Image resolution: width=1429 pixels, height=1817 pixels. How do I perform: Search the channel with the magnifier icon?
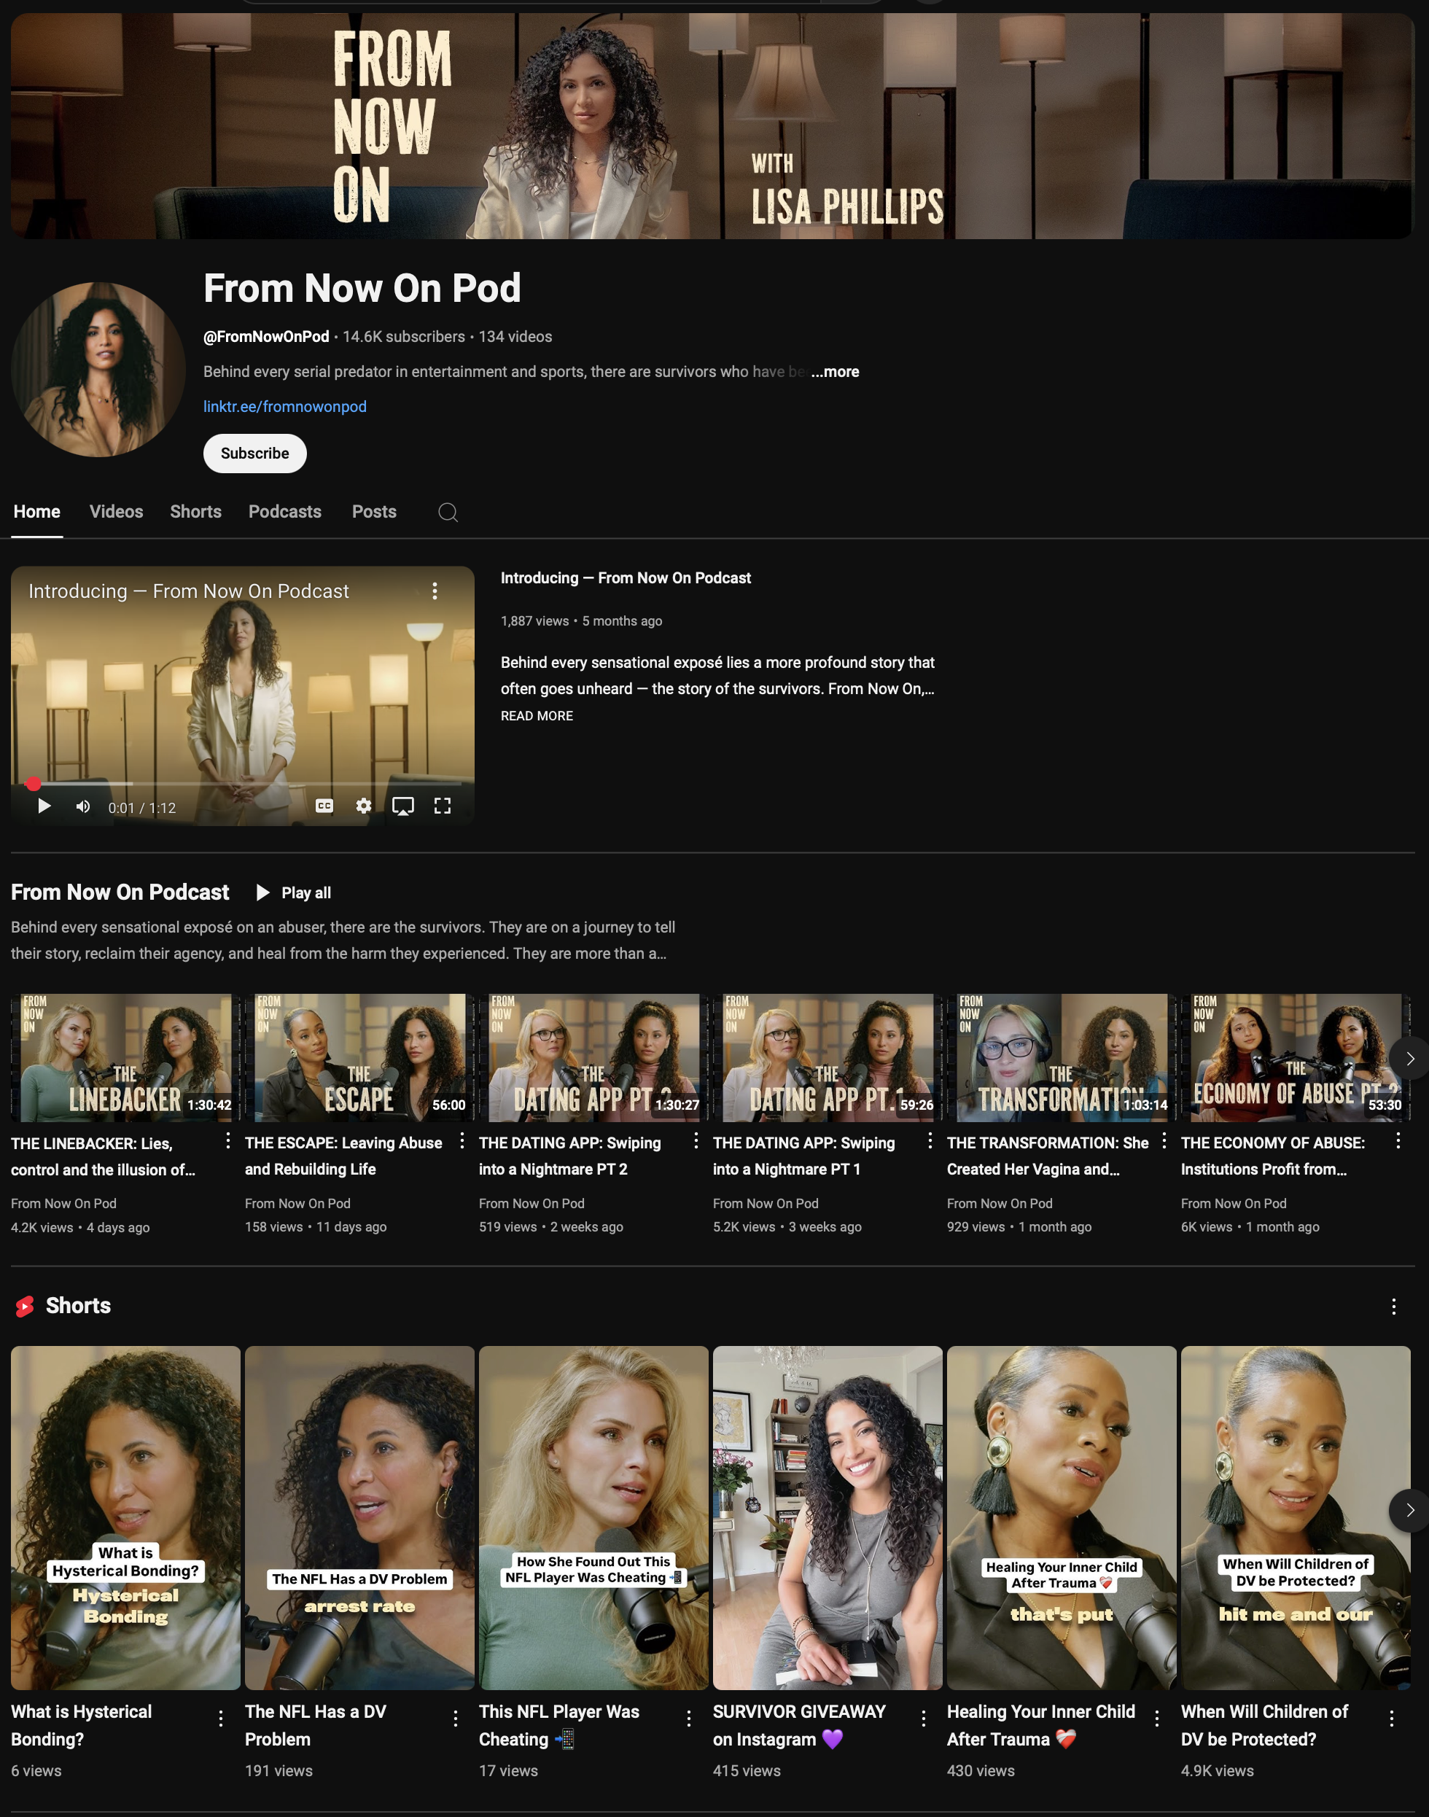point(448,512)
